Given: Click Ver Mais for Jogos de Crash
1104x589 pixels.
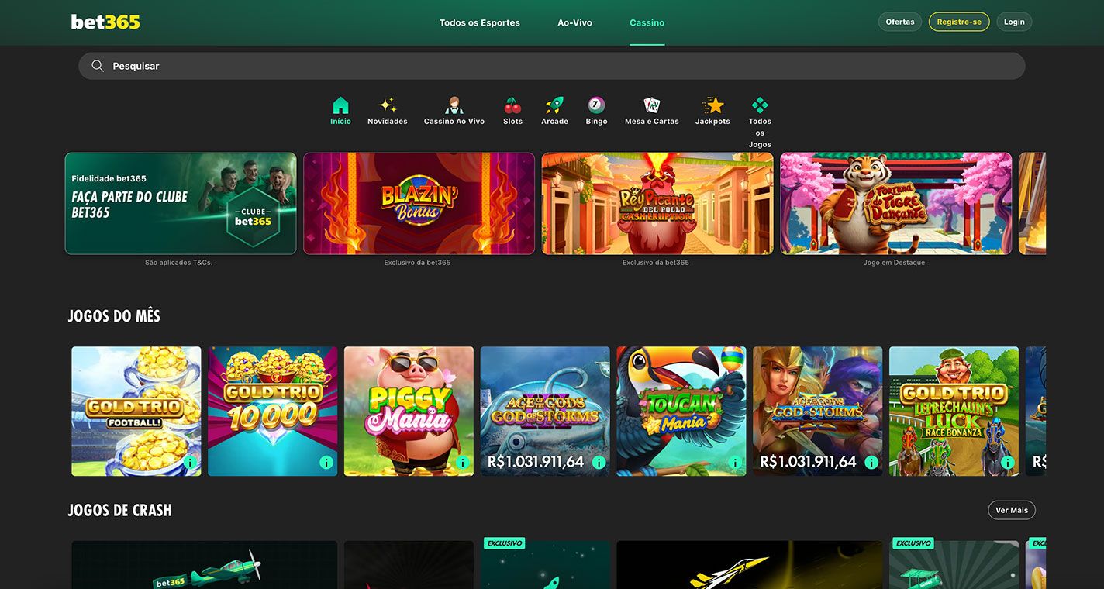Looking at the screenshot, I should [x=1011, y=510].
